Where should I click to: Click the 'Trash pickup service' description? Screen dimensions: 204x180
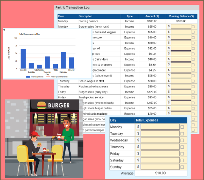click(91, 97)
